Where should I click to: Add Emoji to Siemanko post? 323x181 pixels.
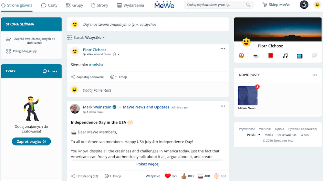(119, 77)
